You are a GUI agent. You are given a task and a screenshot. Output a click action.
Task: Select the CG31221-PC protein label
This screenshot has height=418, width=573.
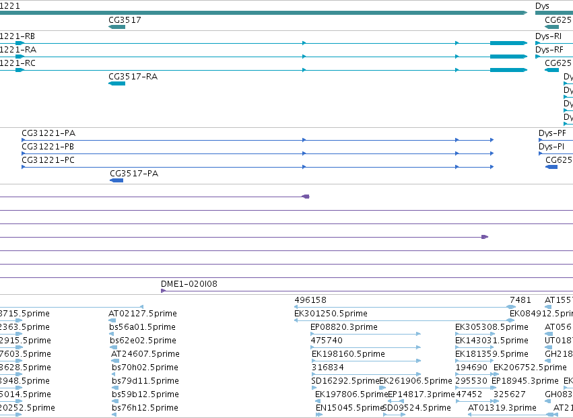click(x=48, y=160)
